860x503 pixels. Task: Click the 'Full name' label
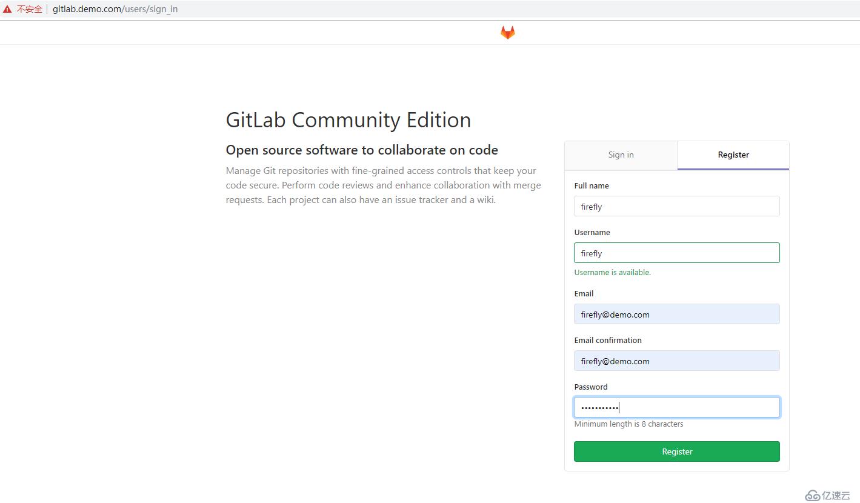[x=592, y=186]
